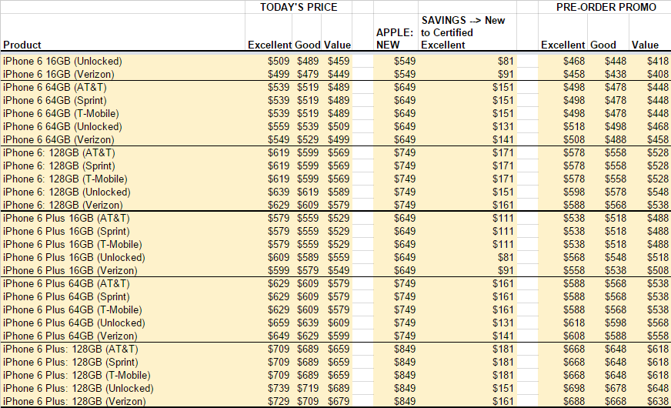Select the iPhone 6 Plus: 128GB (Verizon) cell
The height and width of the screenshot is (408, 671).
click(74, 401)
